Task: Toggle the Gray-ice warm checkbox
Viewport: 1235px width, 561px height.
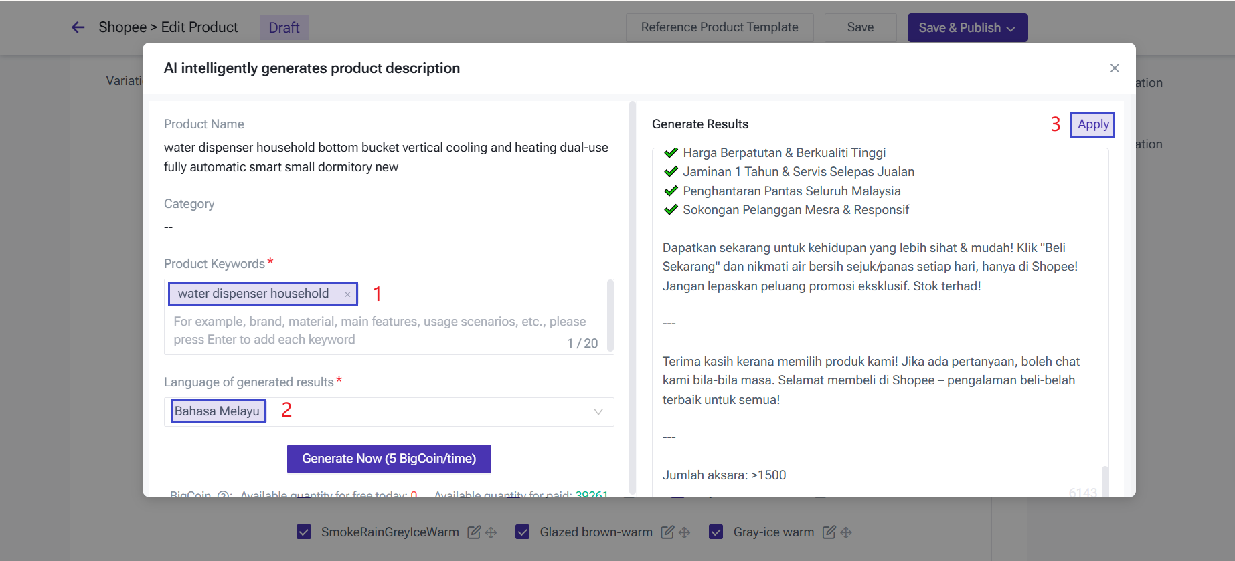Action: [716, 532]
